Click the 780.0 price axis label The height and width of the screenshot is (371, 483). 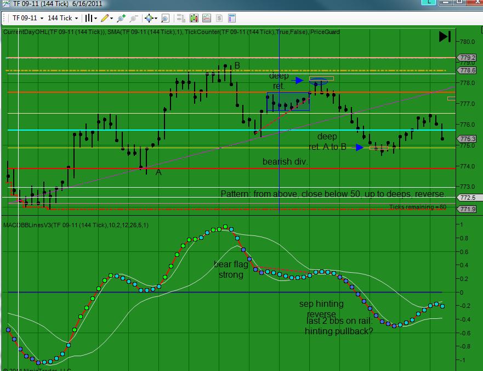coord(467,42)
